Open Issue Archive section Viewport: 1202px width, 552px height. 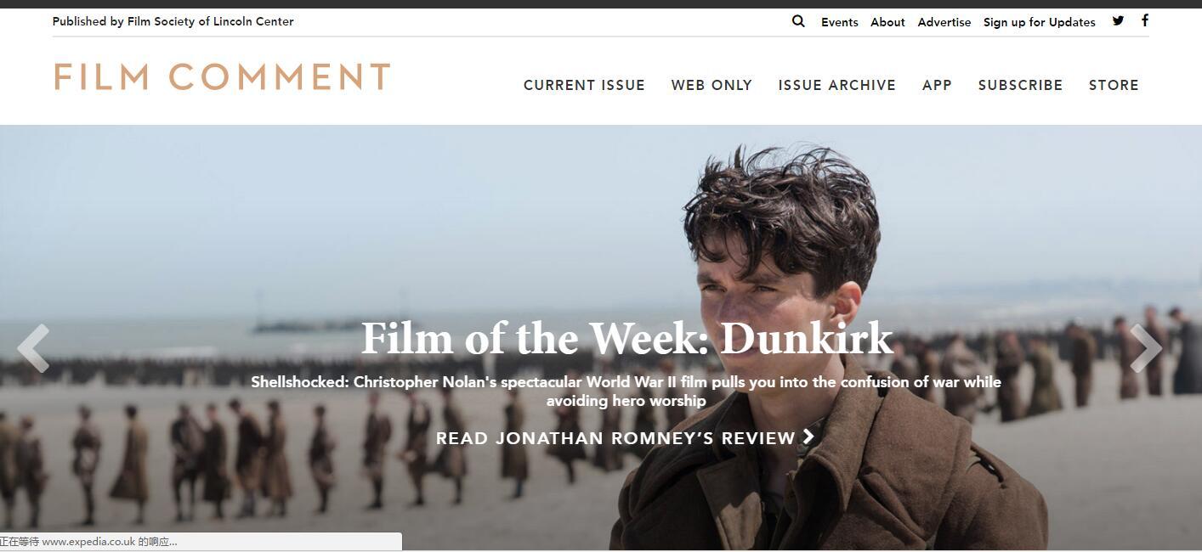click(x=837, y=85)
